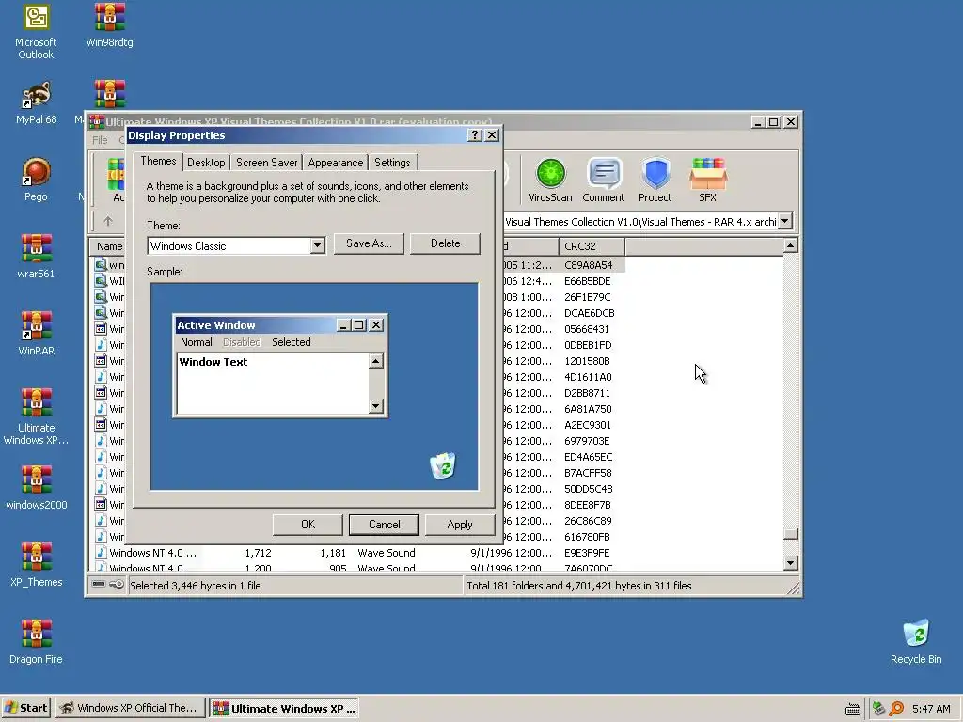This screenshot has width=963, height=722.
Task: Click OK in Display Properties
Action: 308,525
